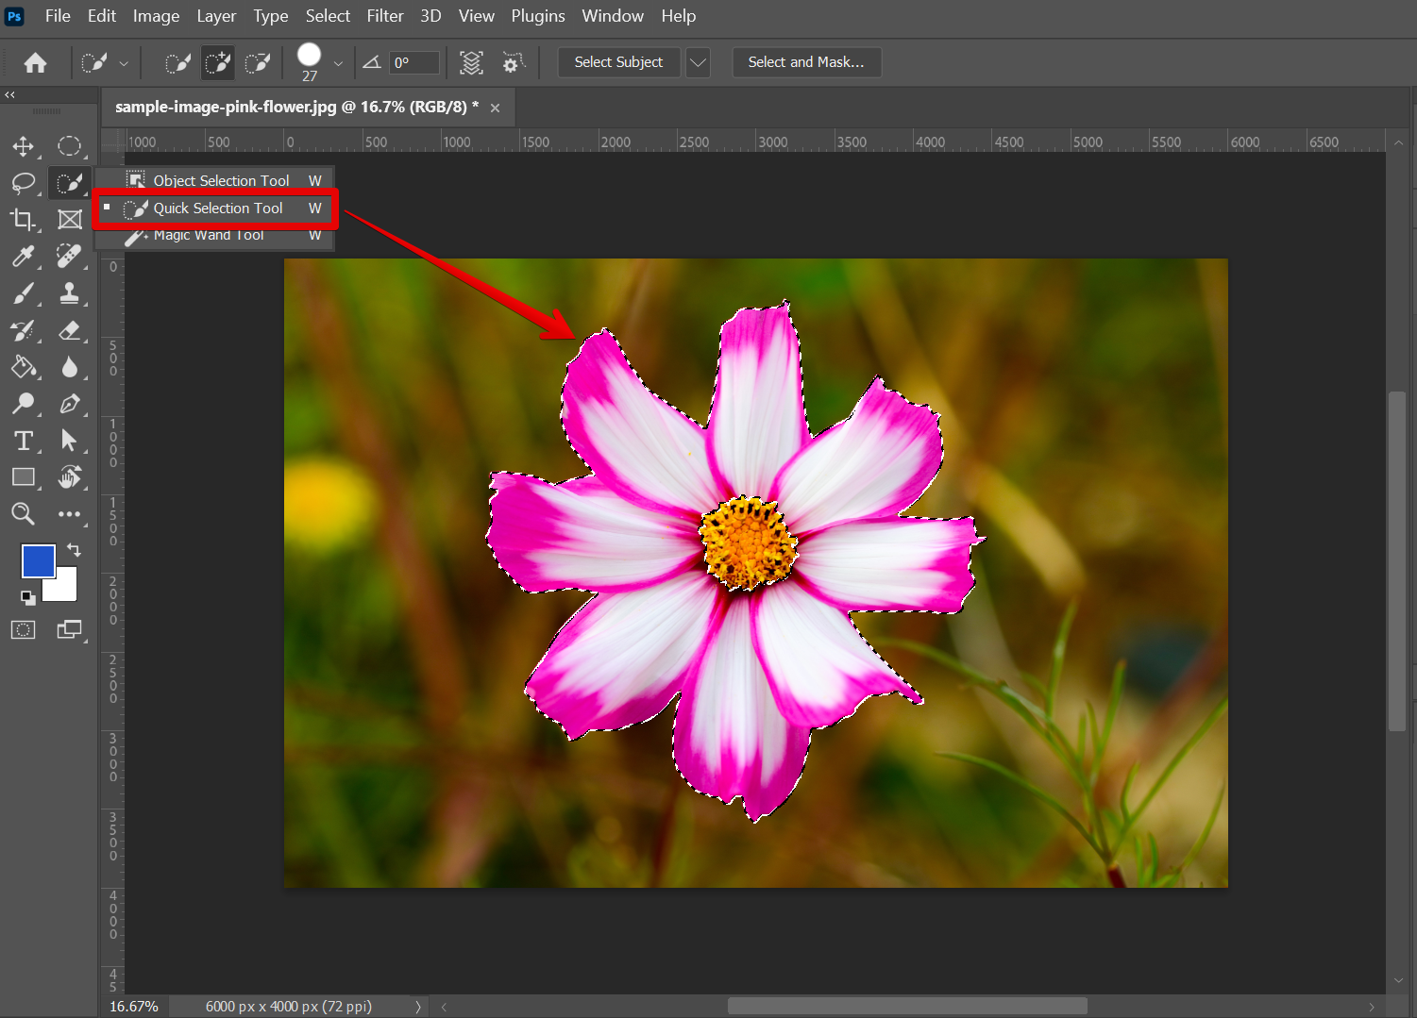Click the Select and Mask button
This screenshot has height=1018, width=1417.
click(805, 62)
